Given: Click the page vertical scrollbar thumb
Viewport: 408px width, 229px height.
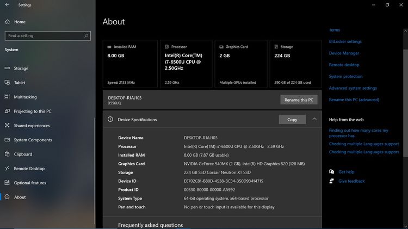Looking at the screenshot, I should 405,103.
